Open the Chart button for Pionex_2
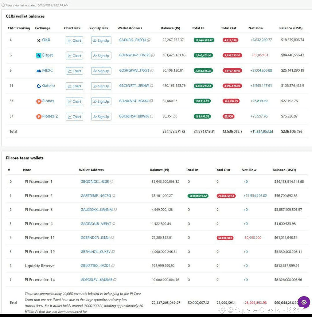Image resolution: width=312 pixels, height=317 pixels. 75,117
